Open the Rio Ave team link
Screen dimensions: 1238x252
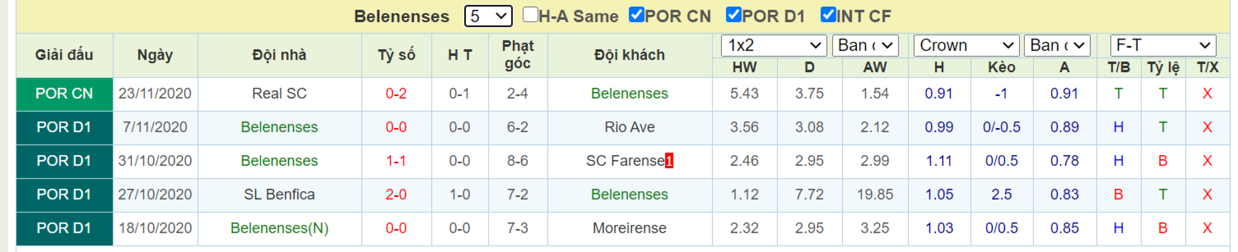click(x=629, y=127)
